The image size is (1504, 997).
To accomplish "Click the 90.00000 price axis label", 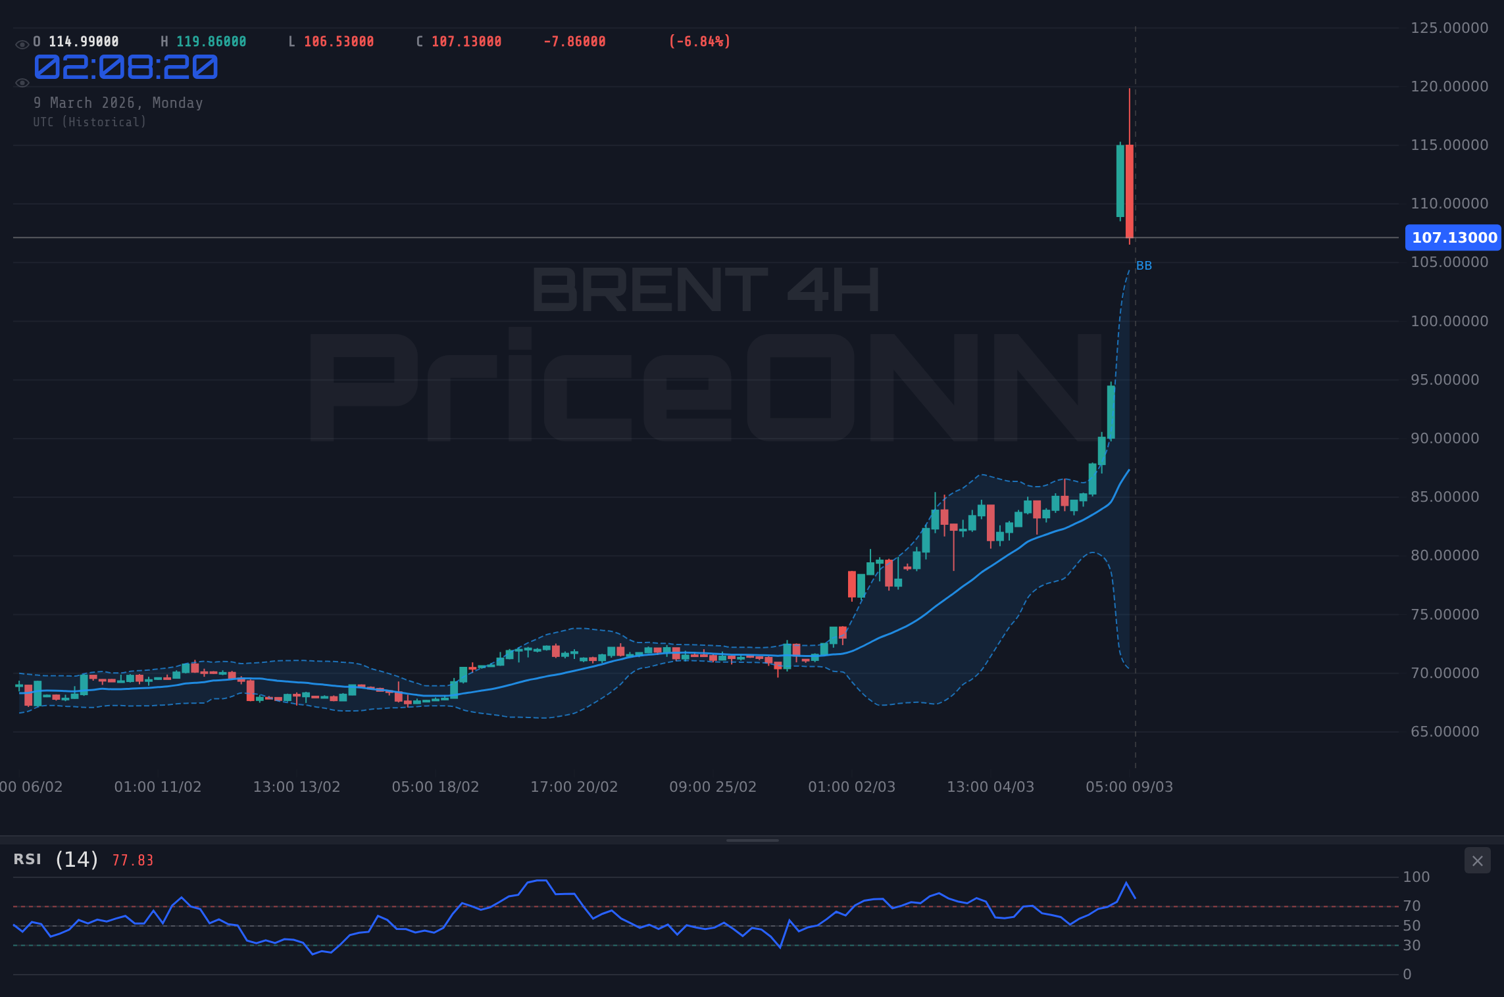I will click(x=1445, y=439).
